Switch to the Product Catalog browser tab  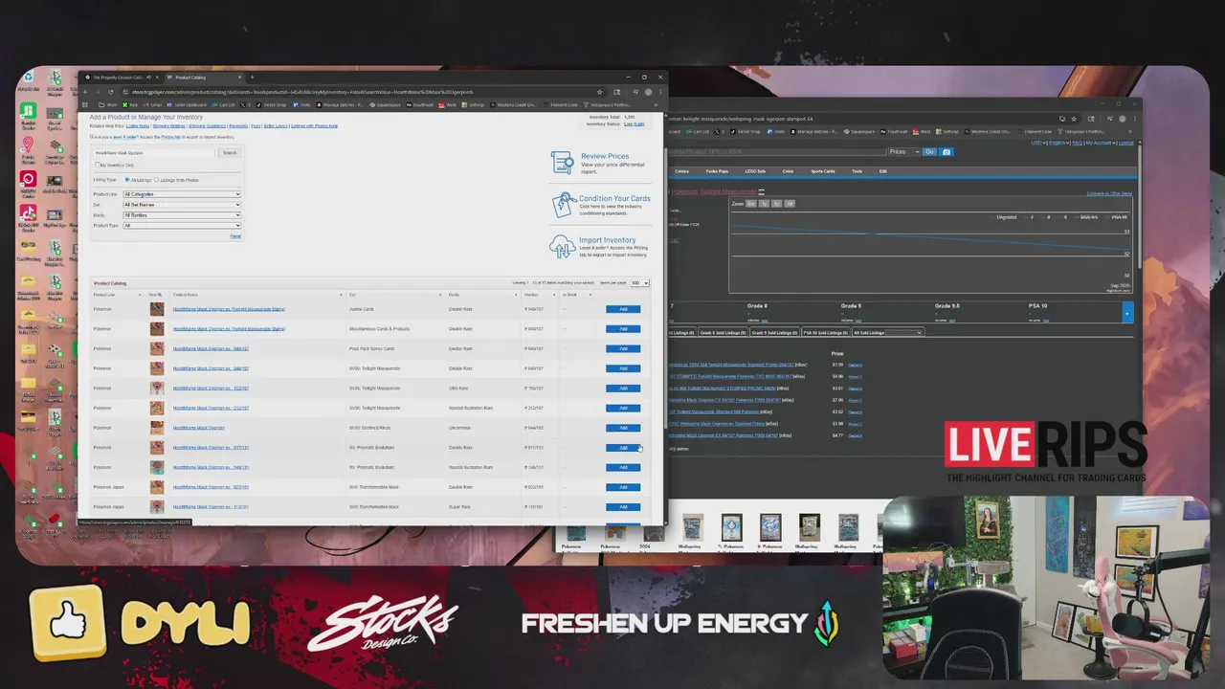tap(205, 78)
